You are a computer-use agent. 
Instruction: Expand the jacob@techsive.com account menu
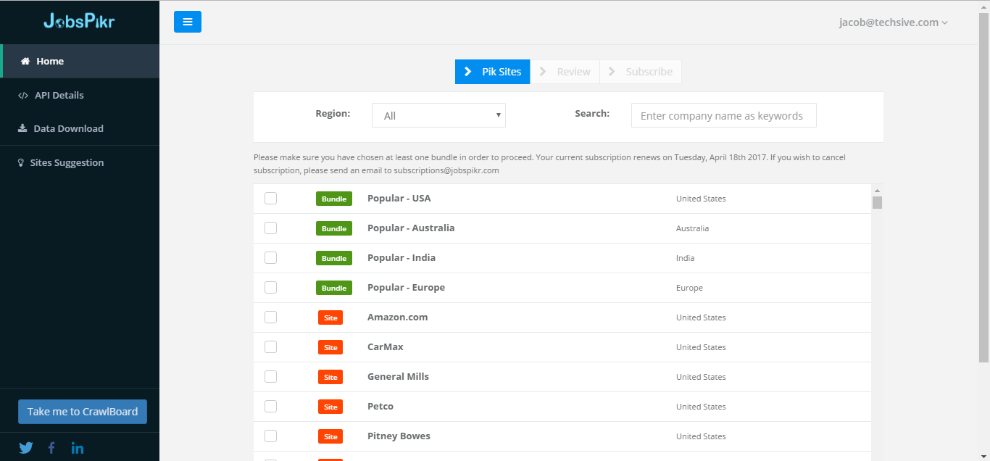click(893, 22)
